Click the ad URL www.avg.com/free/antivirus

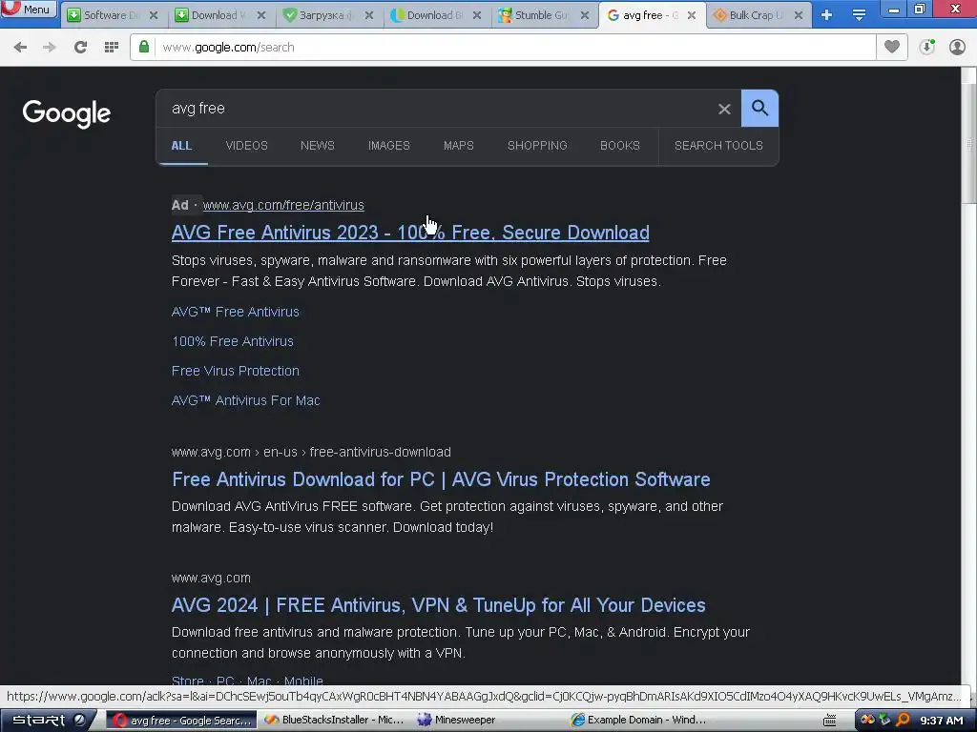283,205
